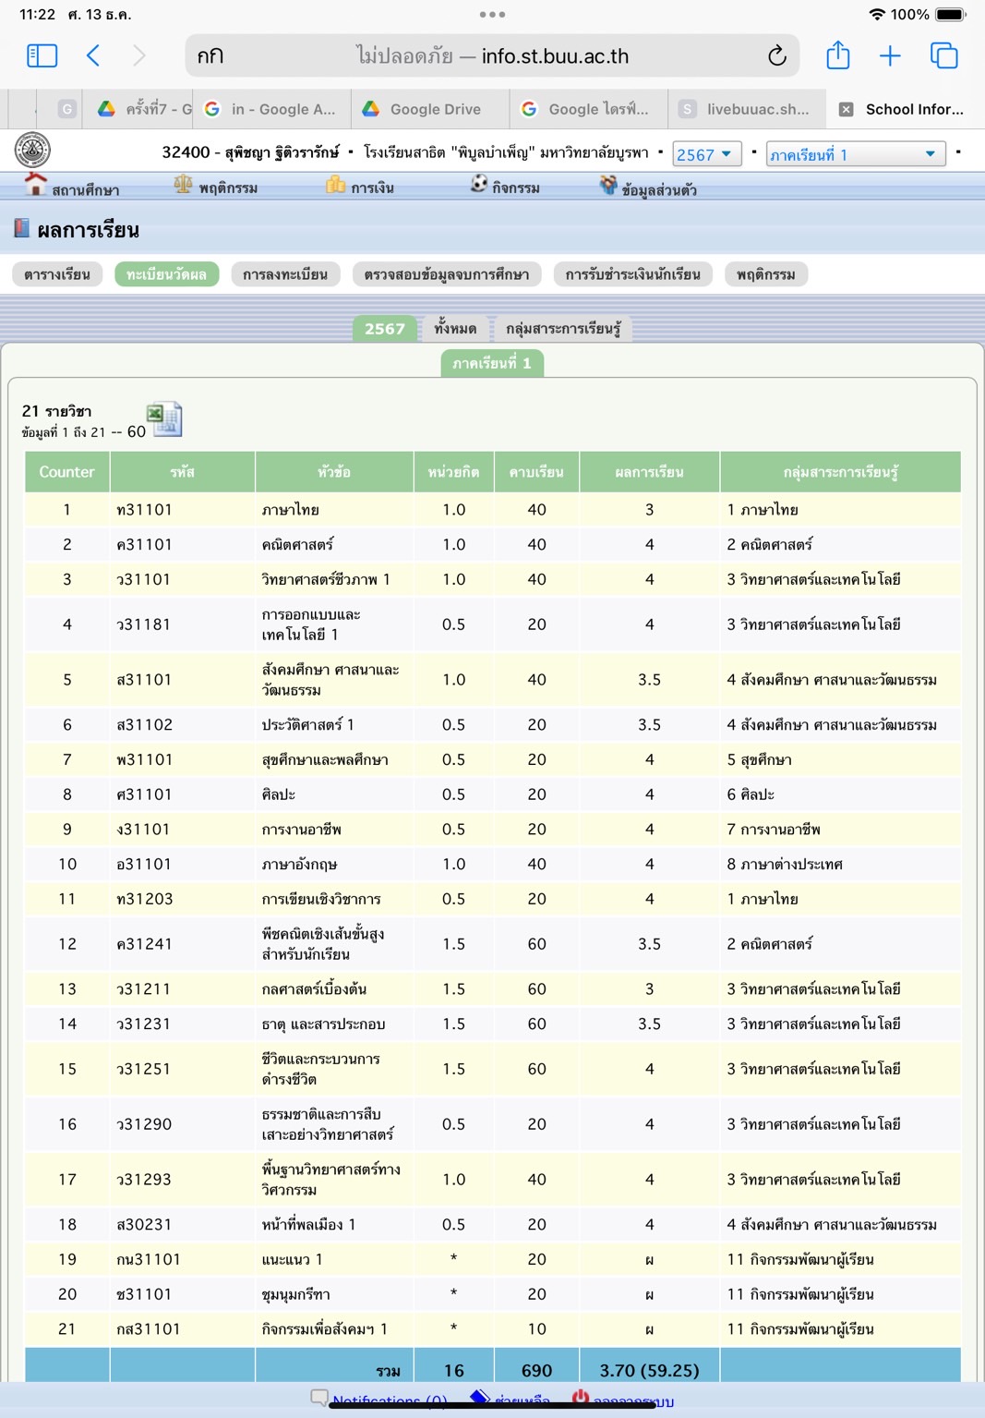Select the ทะเบียนวัดผล button
This screenshot has height=1418, width=985.
(x=166, y=274)
